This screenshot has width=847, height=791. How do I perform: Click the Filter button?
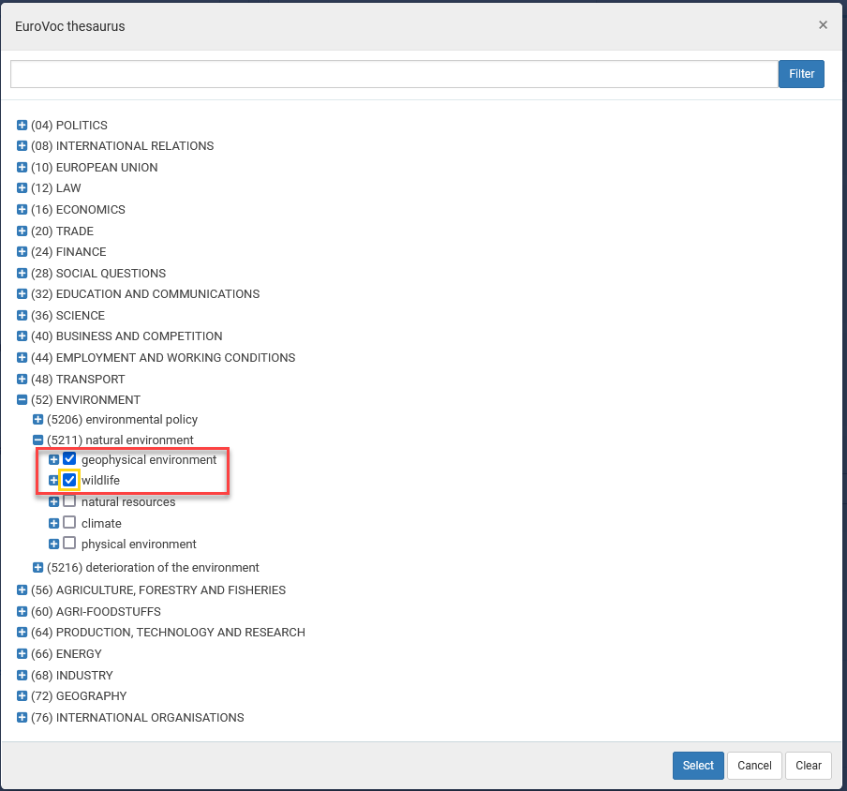click(x=801, y=73)
